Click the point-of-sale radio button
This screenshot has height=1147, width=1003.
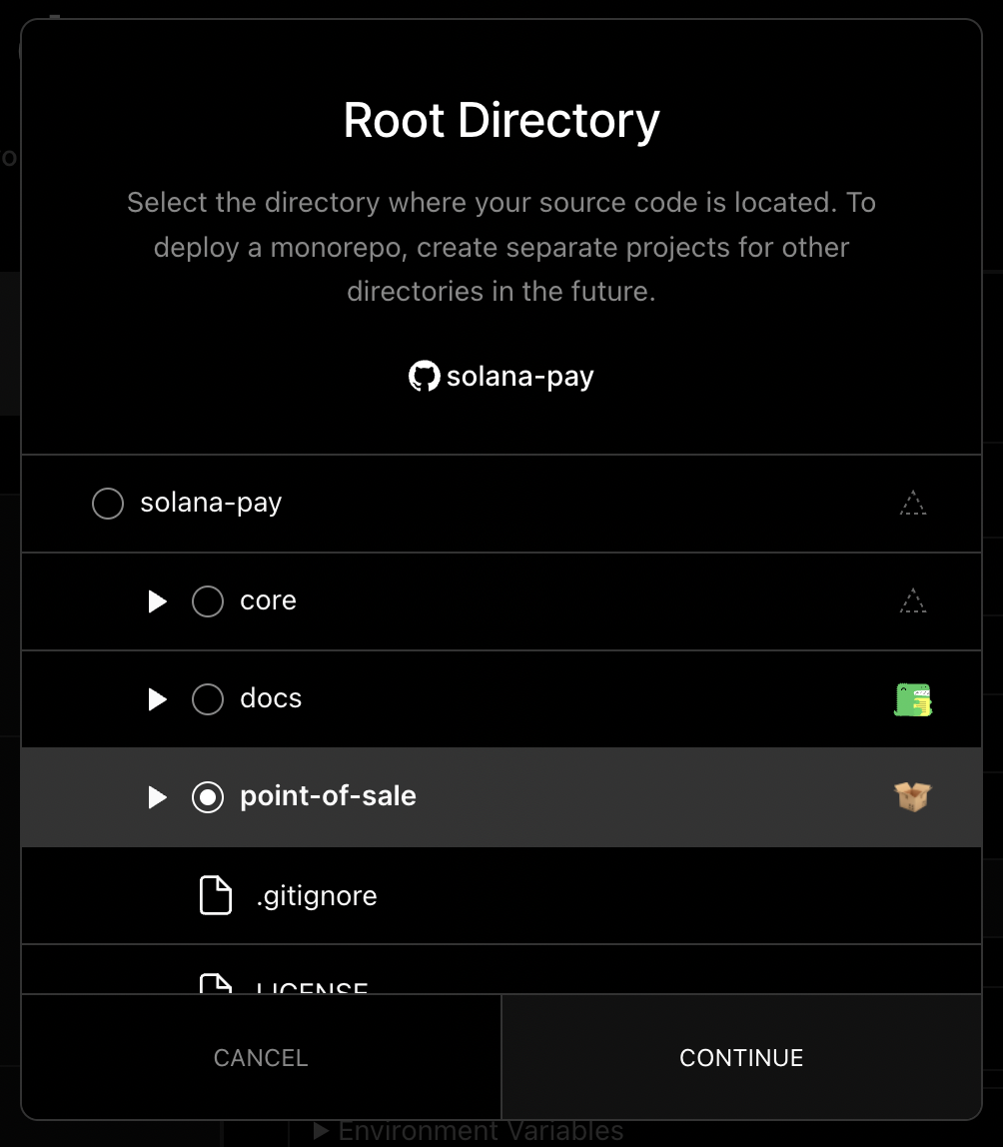tap(208, 797)
